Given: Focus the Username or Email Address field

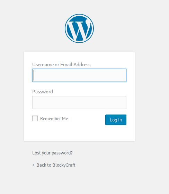Looking at the screenshot, I should tap(79, 75).
